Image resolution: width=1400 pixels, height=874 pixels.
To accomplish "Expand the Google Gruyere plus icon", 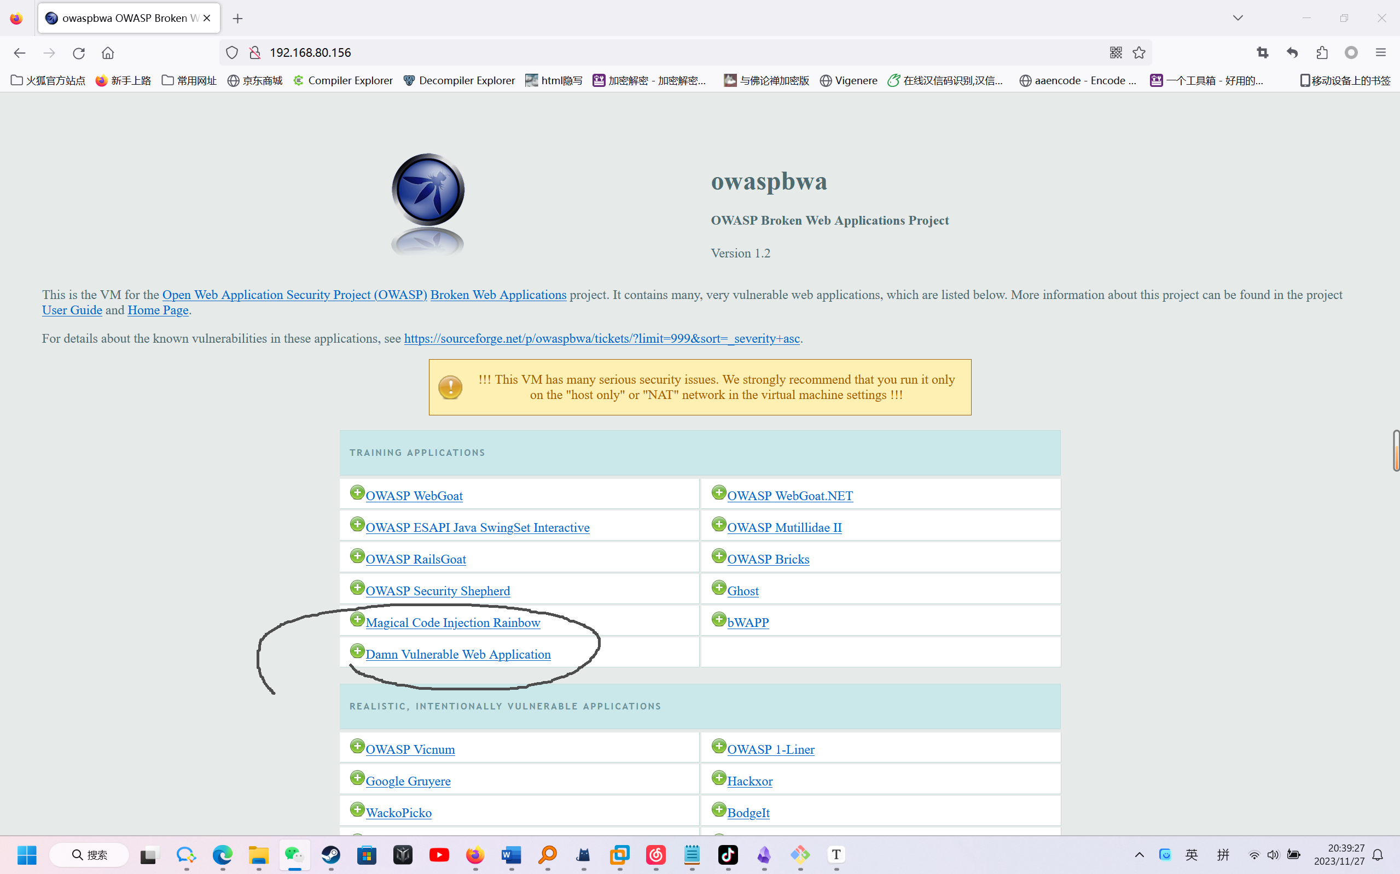I will click(357, 778).
